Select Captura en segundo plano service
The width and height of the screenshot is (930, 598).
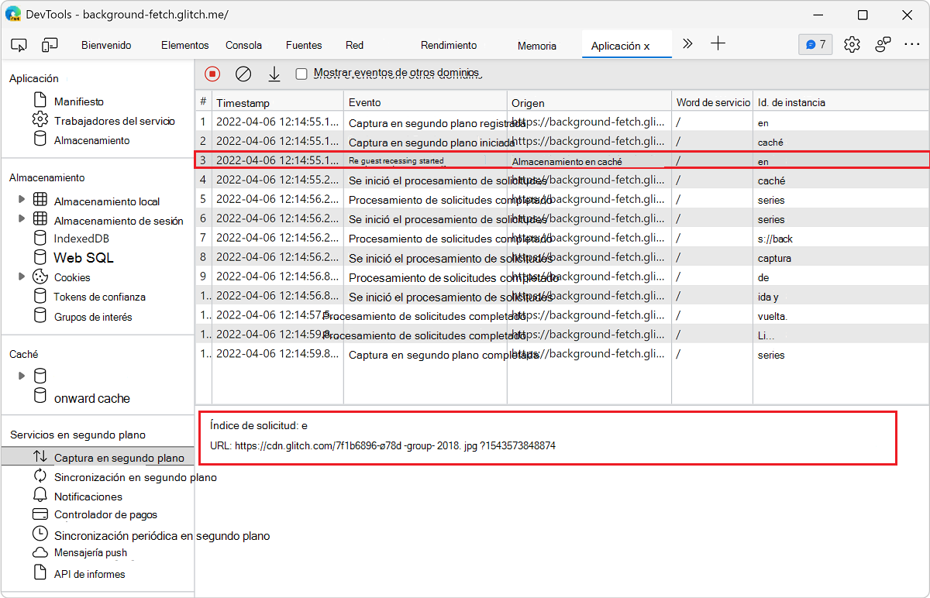coord(98,458)
